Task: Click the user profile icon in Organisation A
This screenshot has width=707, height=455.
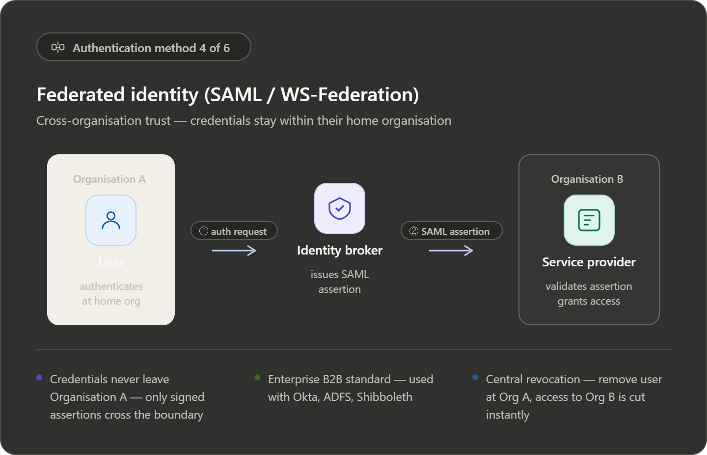Action: click(111, 220)
